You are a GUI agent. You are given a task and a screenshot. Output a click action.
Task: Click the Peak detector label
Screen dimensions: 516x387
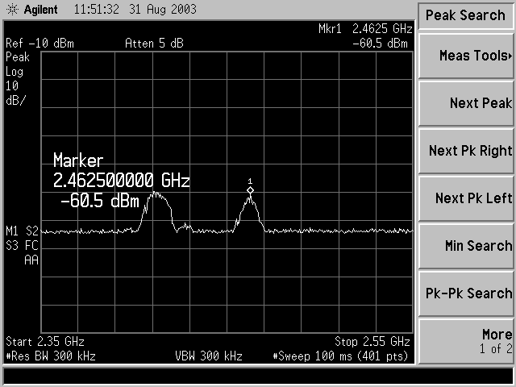click(x=18, y=57)
